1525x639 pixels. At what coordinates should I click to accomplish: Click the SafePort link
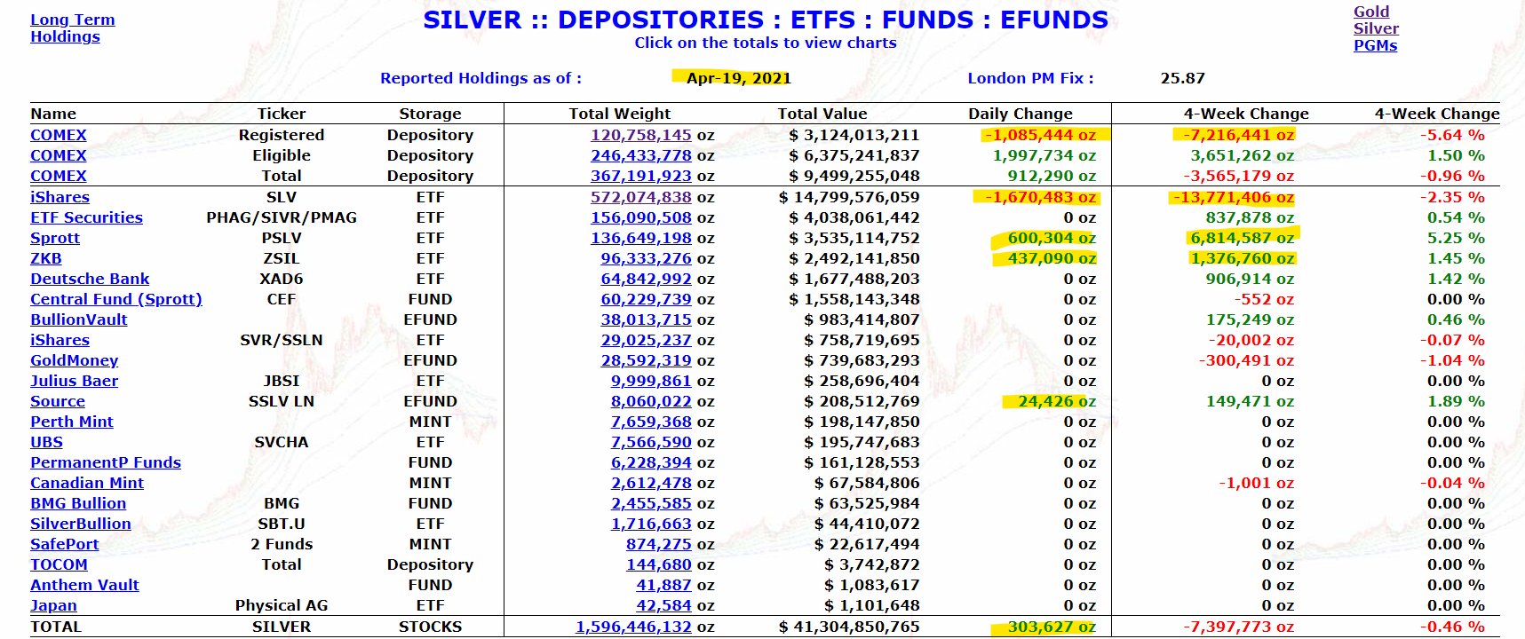(65, 544)
